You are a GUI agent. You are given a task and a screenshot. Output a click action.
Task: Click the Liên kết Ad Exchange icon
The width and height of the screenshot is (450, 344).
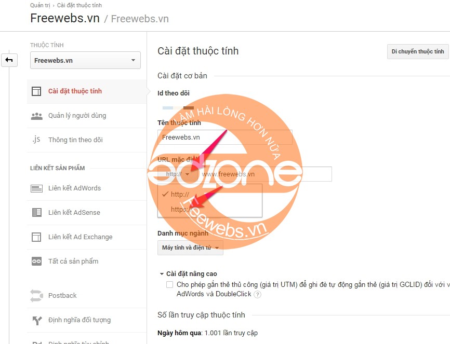click(x=36, y=237)
